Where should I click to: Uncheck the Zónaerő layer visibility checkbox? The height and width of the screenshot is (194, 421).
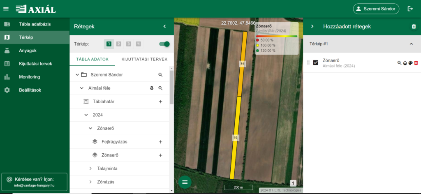[x=316, y=62]
